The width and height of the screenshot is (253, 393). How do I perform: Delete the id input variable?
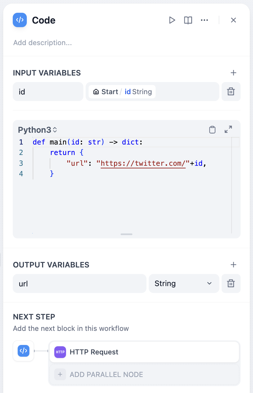[x=231, y=92]
